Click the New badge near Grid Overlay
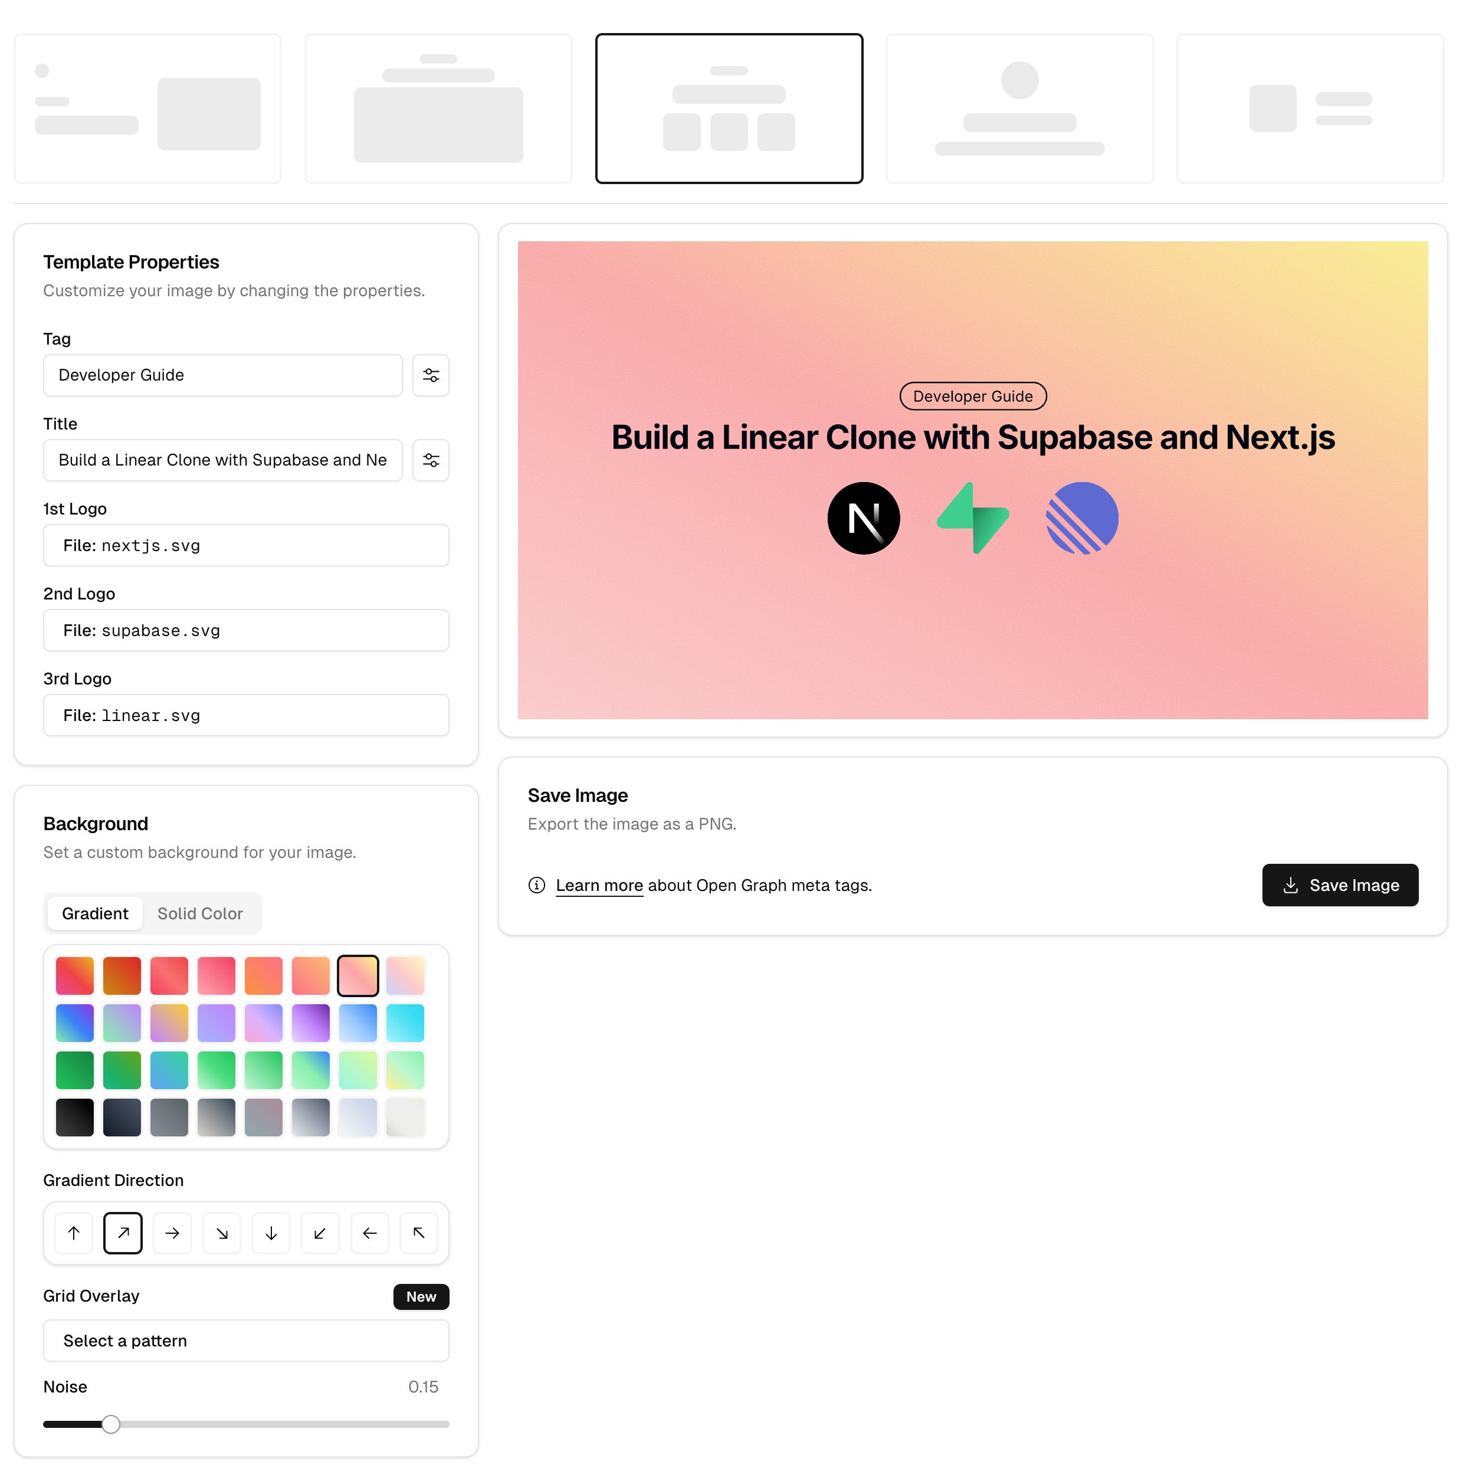 click(421, 1296)
